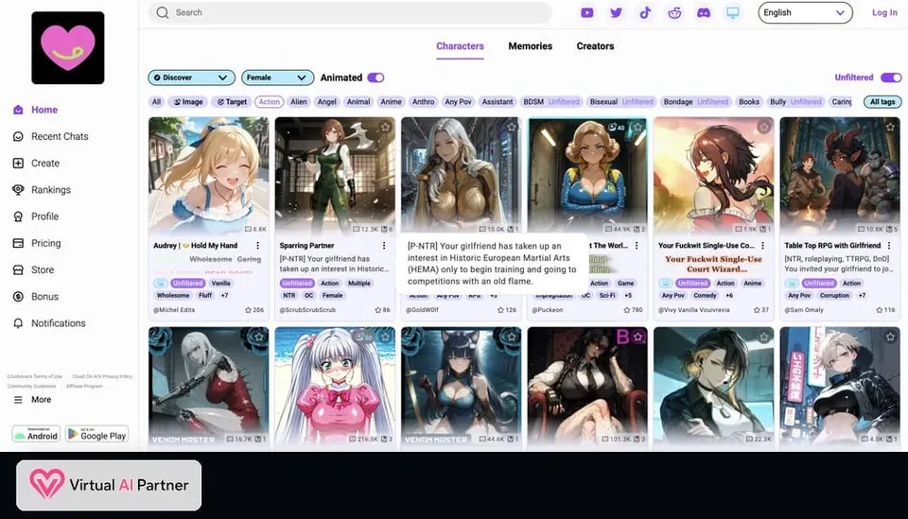The image size is (908, 519).
Task: Click Wholesome tag on Audrey card
Action: click(172, 296)
